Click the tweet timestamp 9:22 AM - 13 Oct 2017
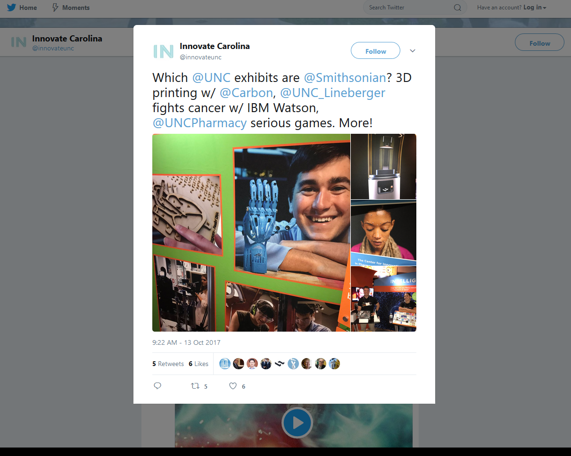The image size is (571, 456). [186, 342]
